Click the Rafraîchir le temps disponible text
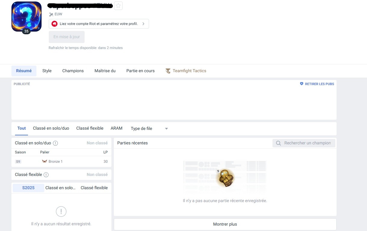367x231 pixels. [86, 48]
